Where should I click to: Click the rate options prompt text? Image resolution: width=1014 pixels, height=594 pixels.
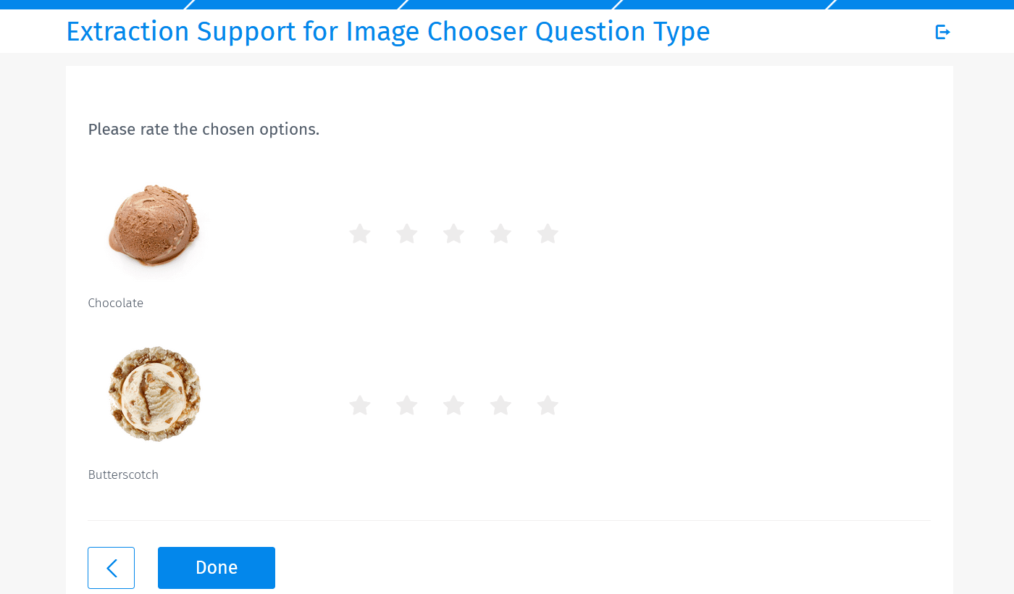click(x=204, y=129)
